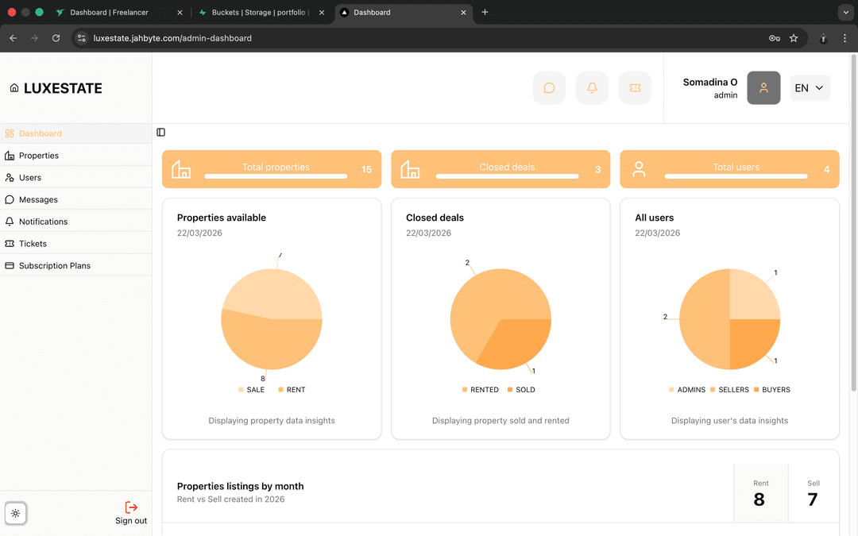Select the Dashboard grid icon in the sidebar

point(10,133)
